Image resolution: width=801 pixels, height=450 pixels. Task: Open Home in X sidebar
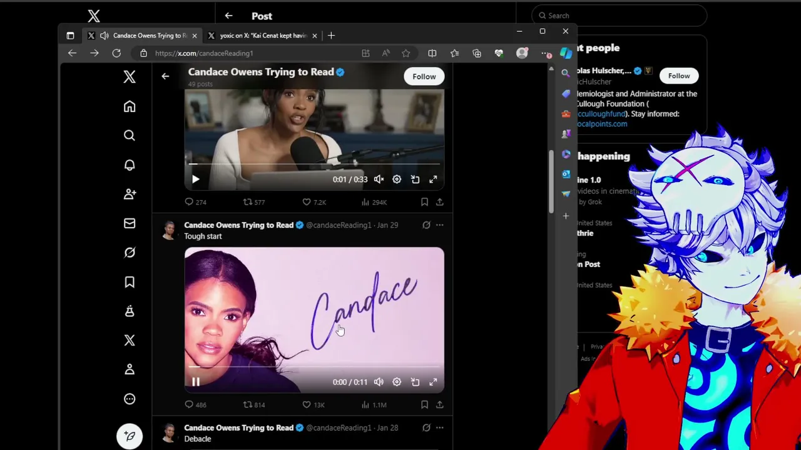130,106
